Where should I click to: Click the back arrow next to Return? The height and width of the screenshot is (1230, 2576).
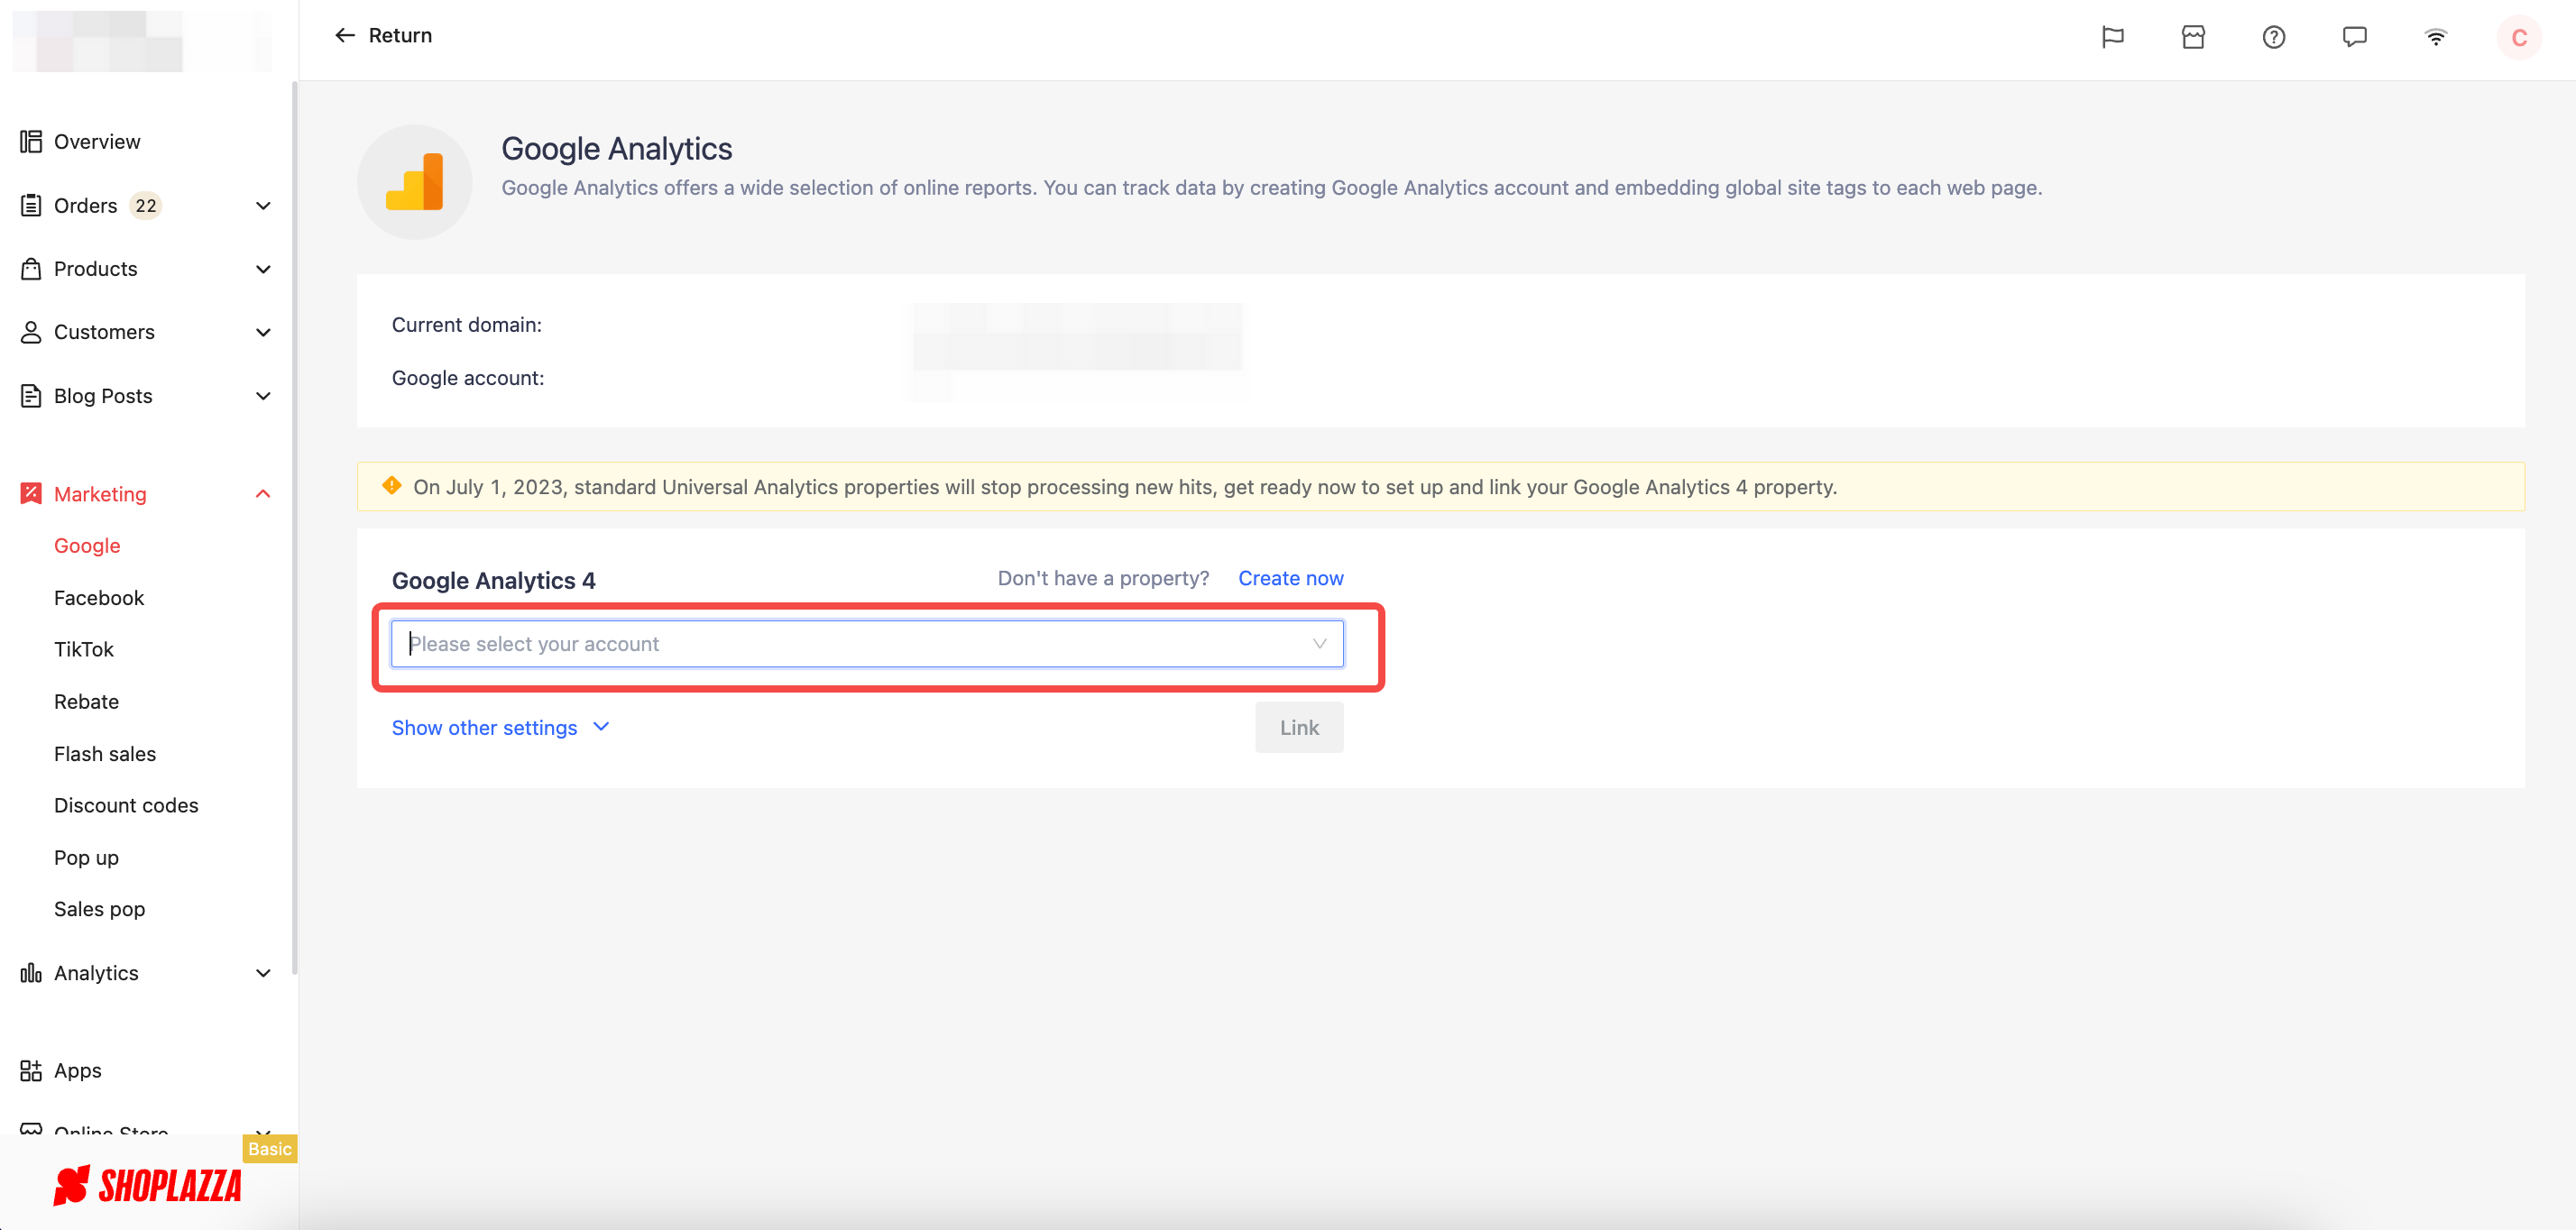[x=345, y=35]
